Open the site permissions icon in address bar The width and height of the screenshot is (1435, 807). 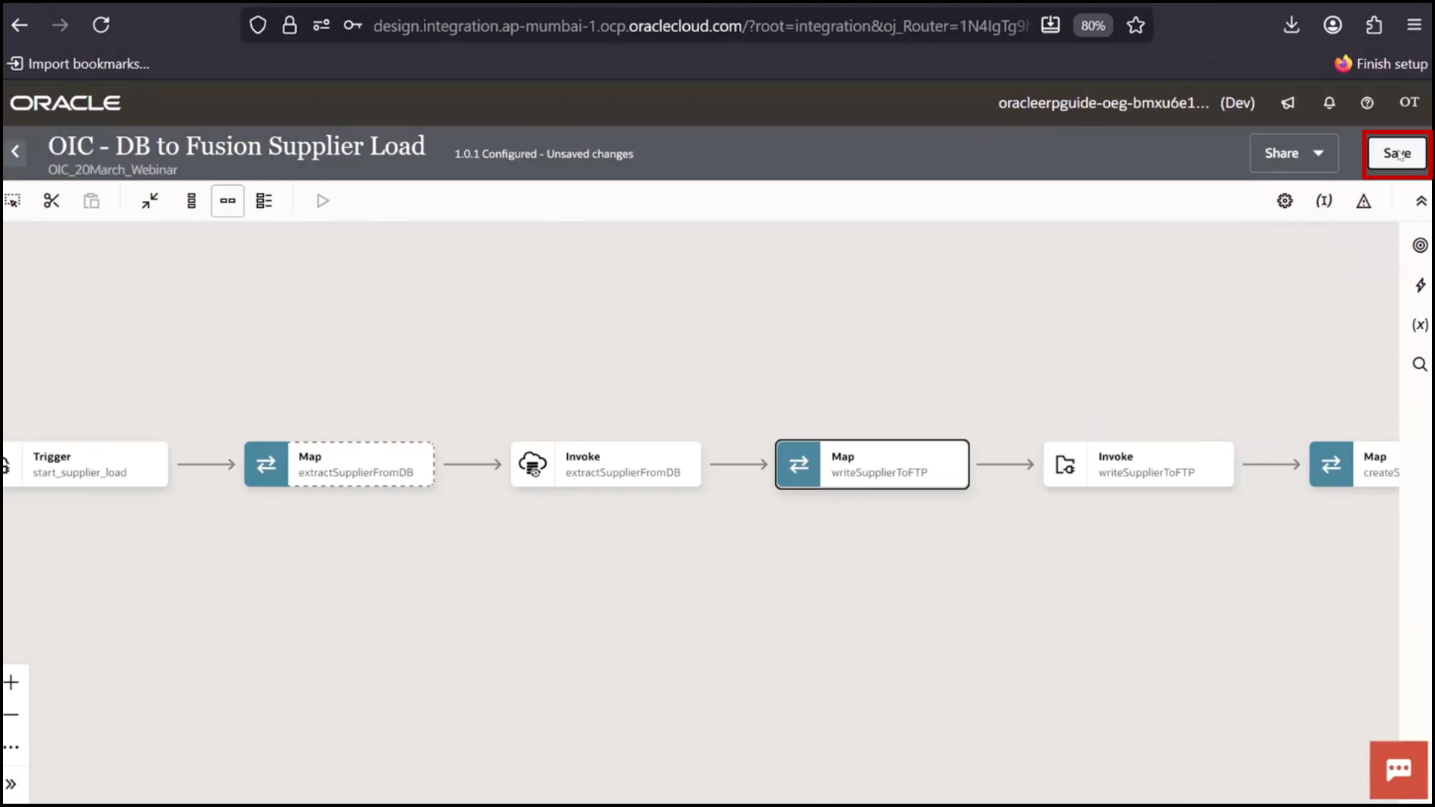pyautogui.click(x=321, y=25)
